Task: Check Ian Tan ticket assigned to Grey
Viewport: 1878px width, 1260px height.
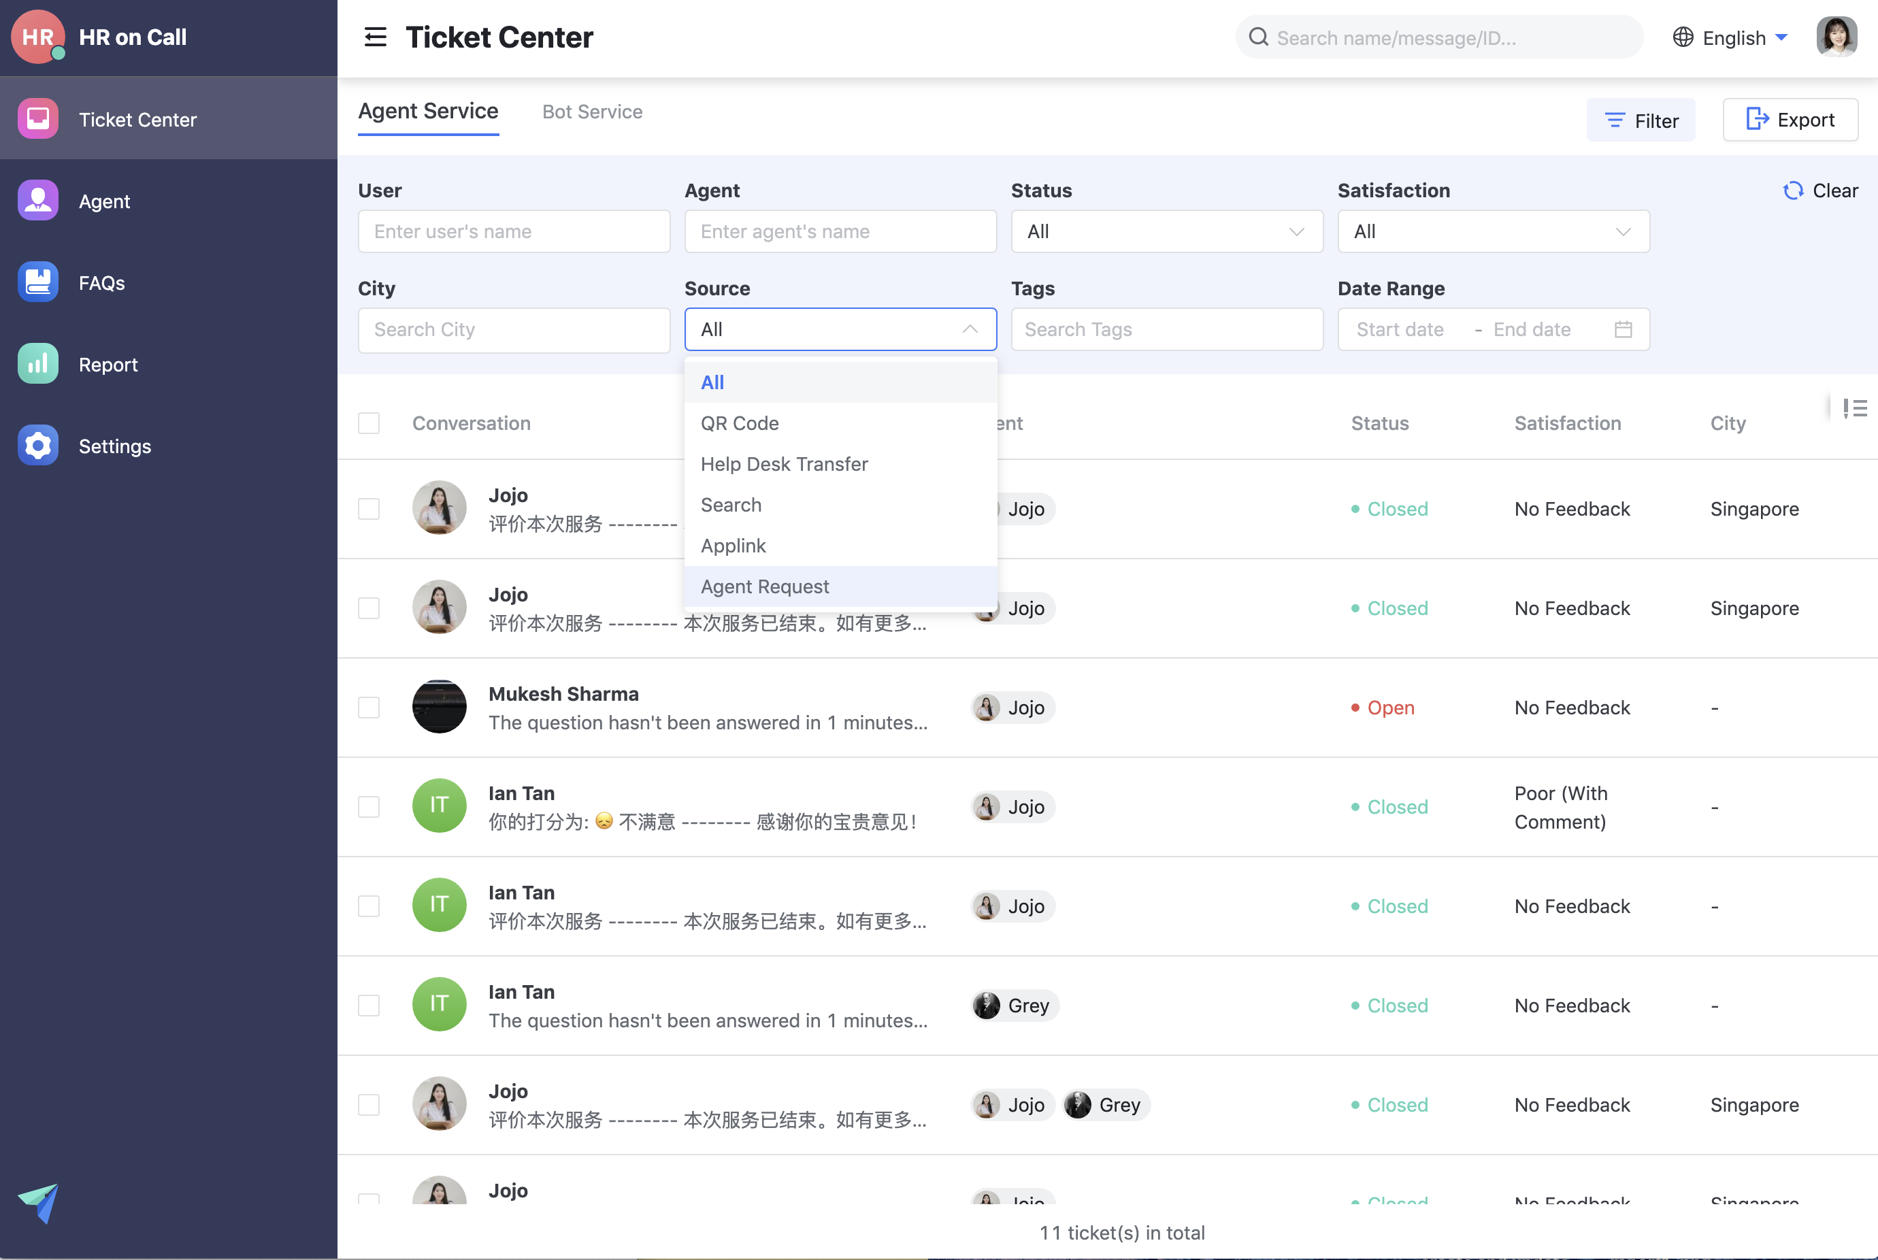Action: click(369, 1006)
